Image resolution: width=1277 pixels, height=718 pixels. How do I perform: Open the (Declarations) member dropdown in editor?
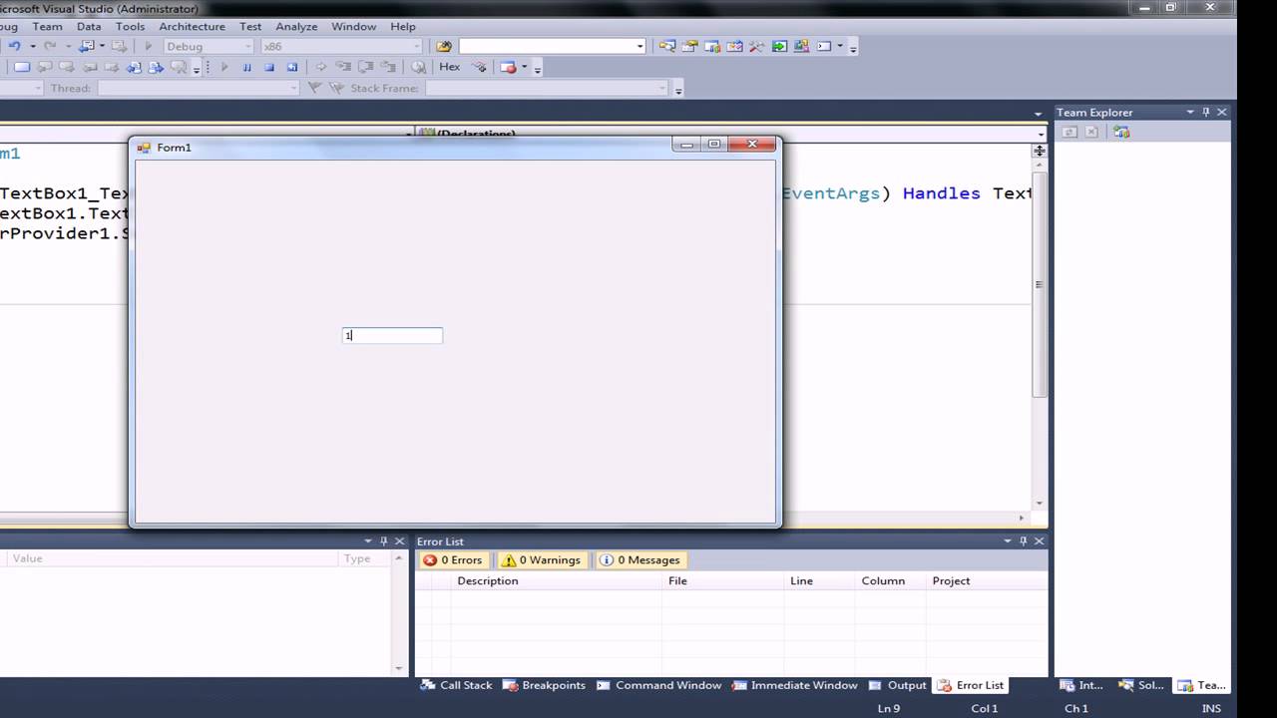(x=1041, y=133)
